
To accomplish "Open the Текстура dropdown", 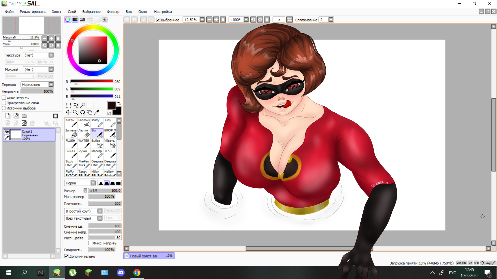I will 51,55.
